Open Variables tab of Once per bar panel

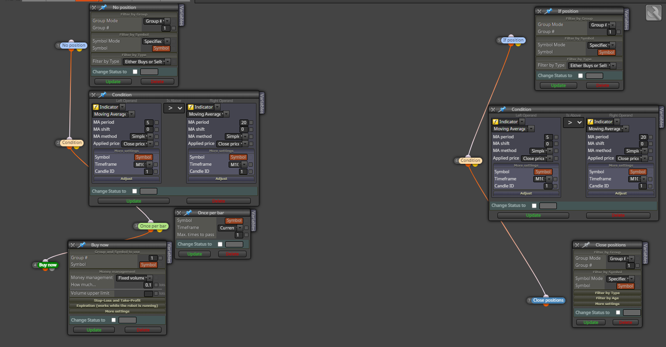[253, 220]
